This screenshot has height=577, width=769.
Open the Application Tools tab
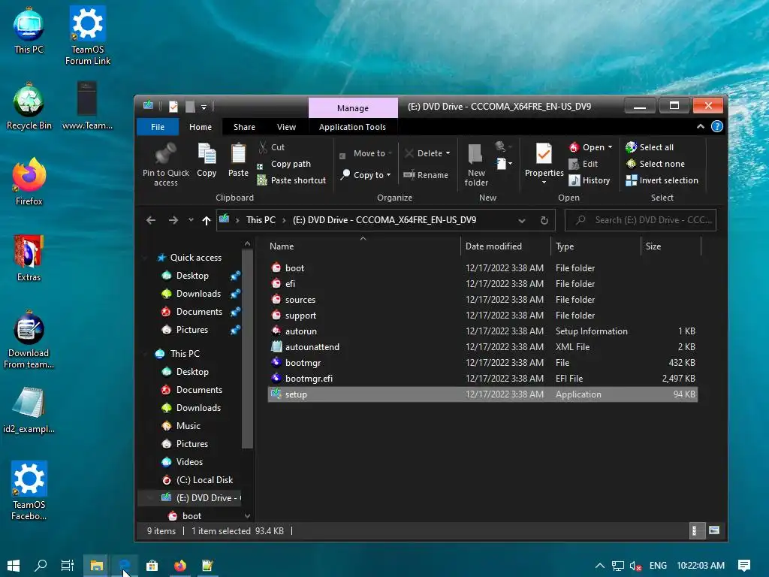352,126
